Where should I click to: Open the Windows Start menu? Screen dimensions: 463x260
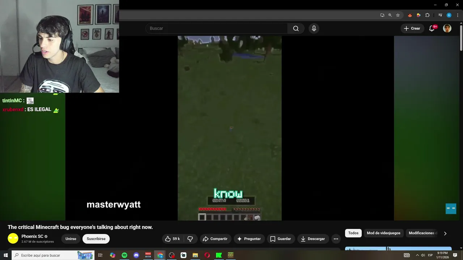[x=6, y=255]
